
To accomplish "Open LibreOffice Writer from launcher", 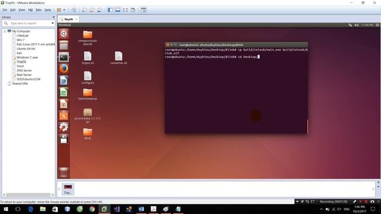I will [64, 81].
